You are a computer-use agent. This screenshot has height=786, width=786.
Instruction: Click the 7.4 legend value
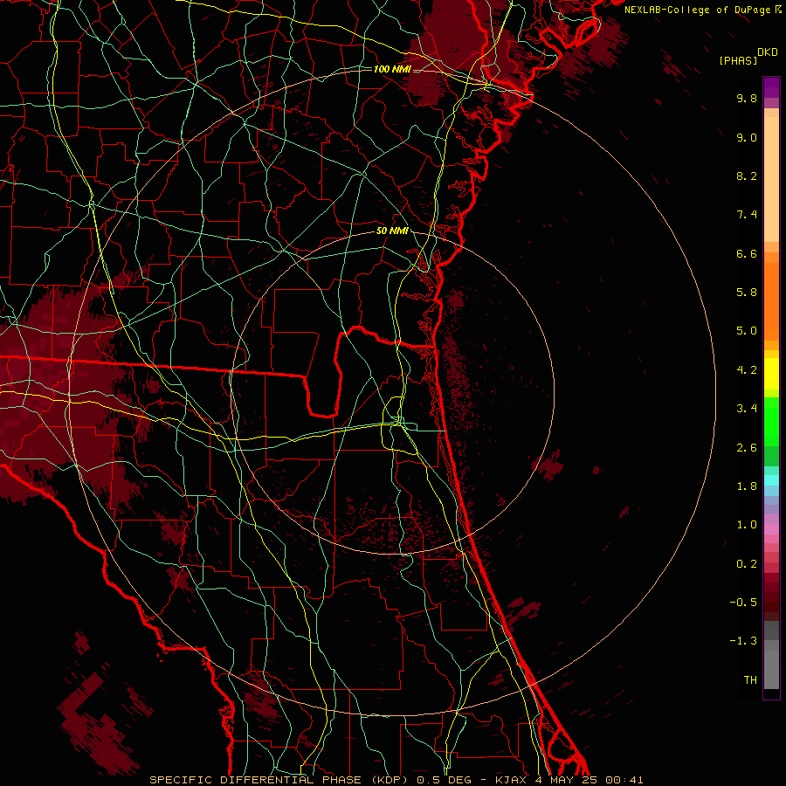tap(747, 215)
